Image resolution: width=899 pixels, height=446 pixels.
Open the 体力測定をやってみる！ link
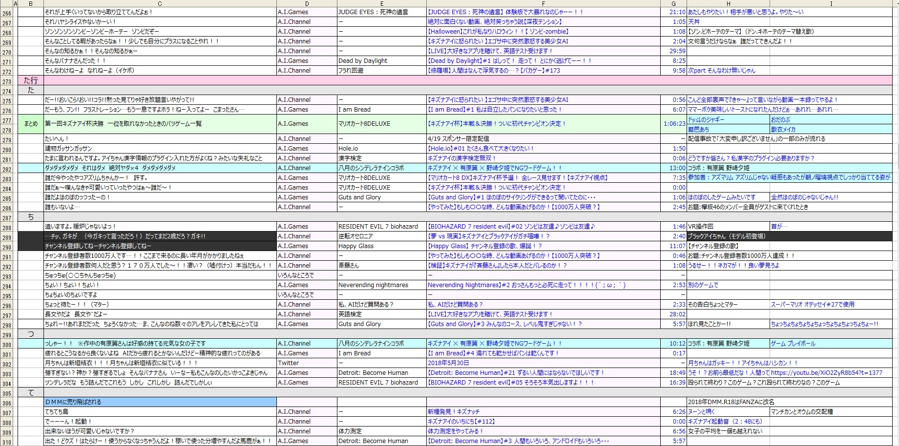click(455, 431)
